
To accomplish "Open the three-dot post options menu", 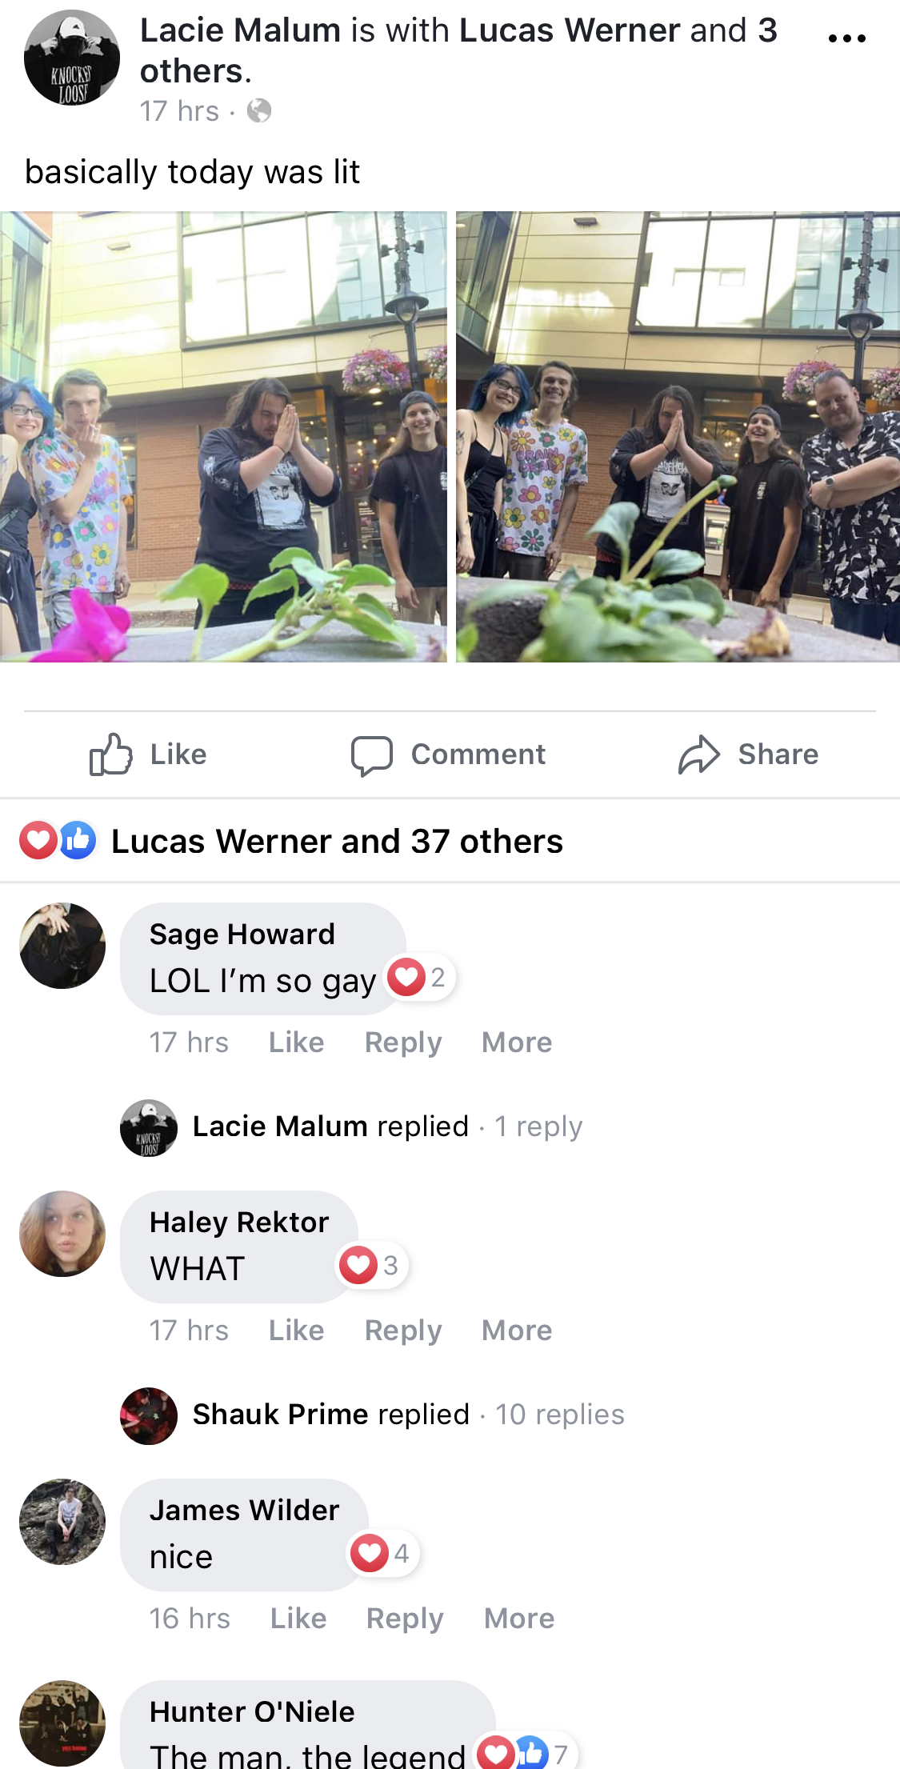I will (x=847, y=38).
